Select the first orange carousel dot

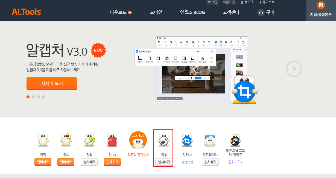coord(28,97)
